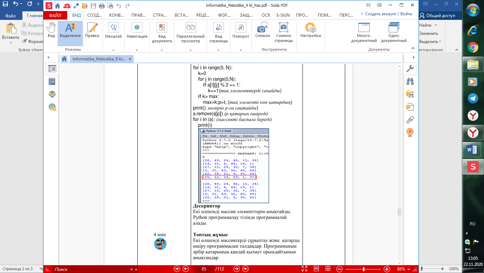484x273 pixels.
Task: Open the ФАЙЛ menu tab
Action: (x=55, y=15)
